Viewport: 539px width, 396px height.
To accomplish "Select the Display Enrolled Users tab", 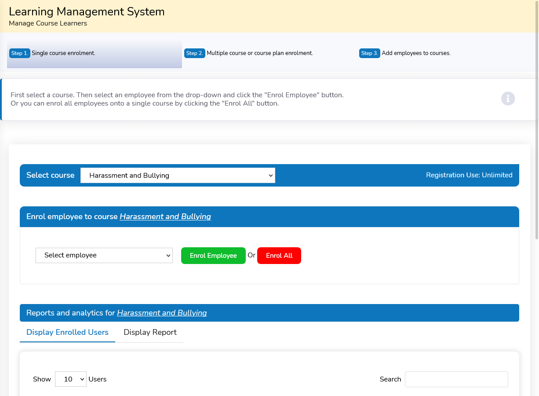I will pyautogui.click(x=67, y=332).
